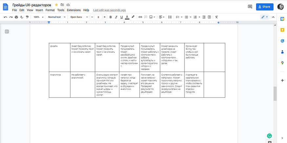Expand numbered list options arrow
The height and width of the screenshot is (143, 287).
pos(199,17)
